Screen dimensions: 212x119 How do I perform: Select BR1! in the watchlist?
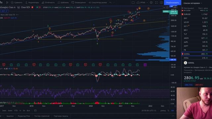(197, 30)
